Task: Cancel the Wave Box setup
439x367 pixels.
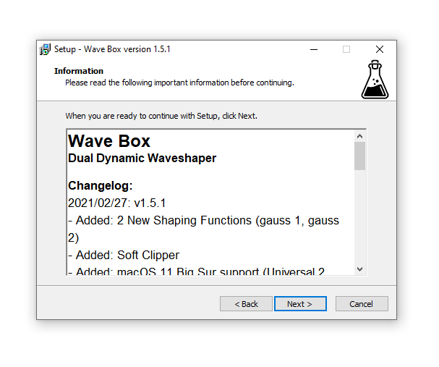Action: [362, 304]
